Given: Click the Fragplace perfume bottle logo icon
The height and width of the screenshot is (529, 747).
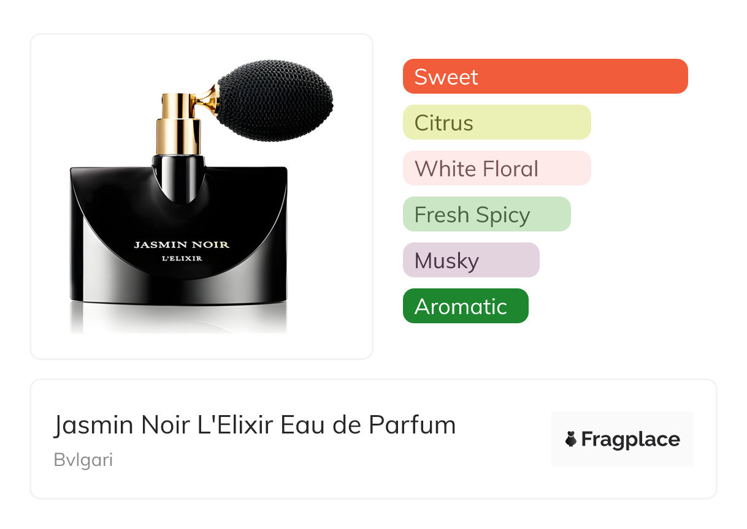Looking at the screenshot, I should 571,439.
